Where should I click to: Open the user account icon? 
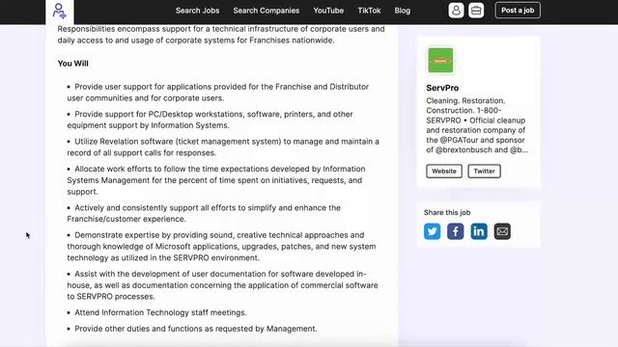[456, 11]
